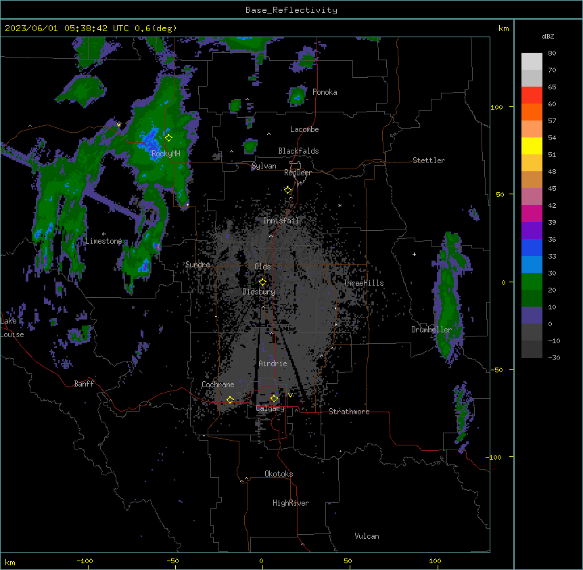Click the Strathmore city label
583x570 pixels.
349,412
